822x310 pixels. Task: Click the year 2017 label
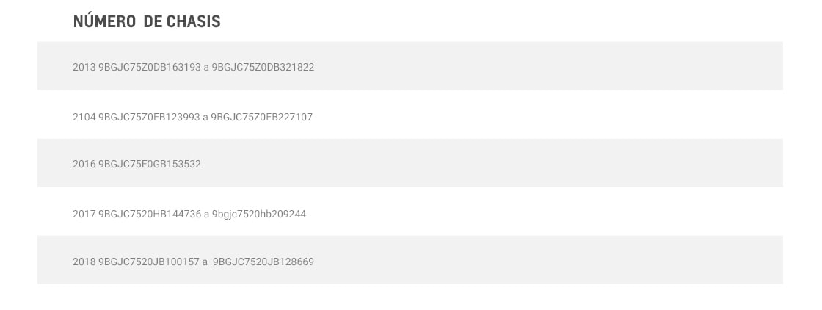point(84,214)
